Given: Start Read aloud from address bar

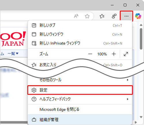Looking at the screenshot, I should point(76,16).
